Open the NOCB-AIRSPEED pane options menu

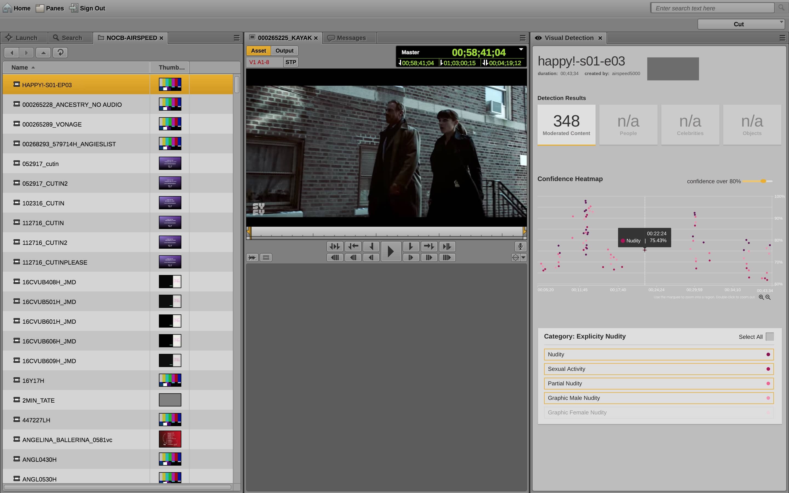pos(237,38)
